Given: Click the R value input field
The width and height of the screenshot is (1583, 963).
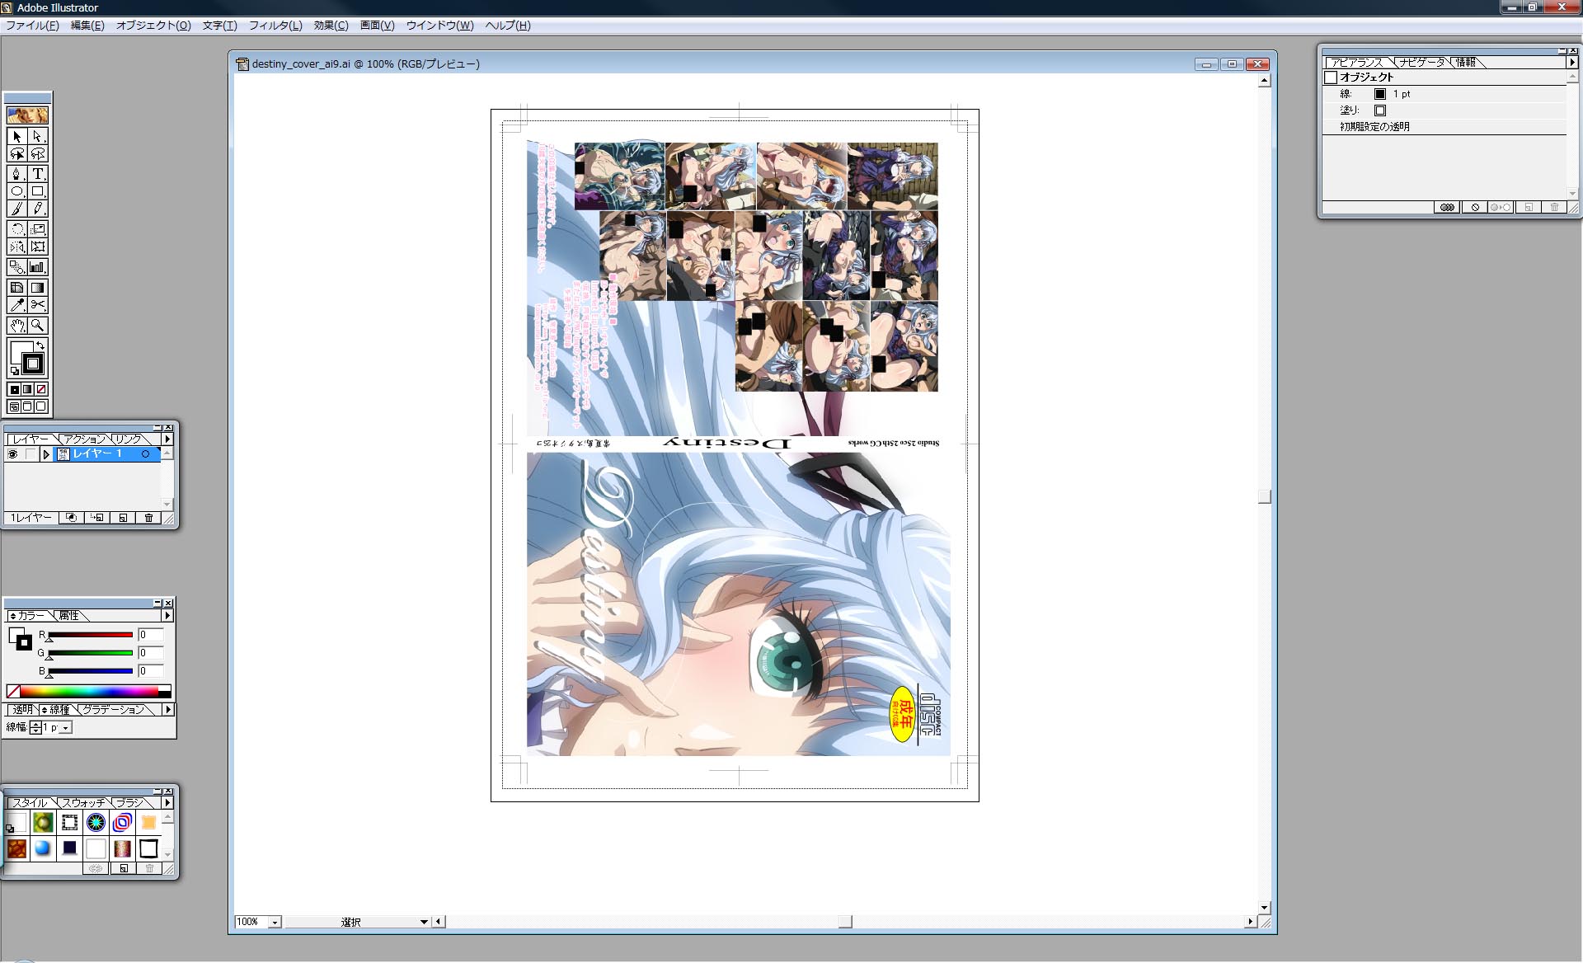Looking at the screenshot, I should (x=150, y=635).
